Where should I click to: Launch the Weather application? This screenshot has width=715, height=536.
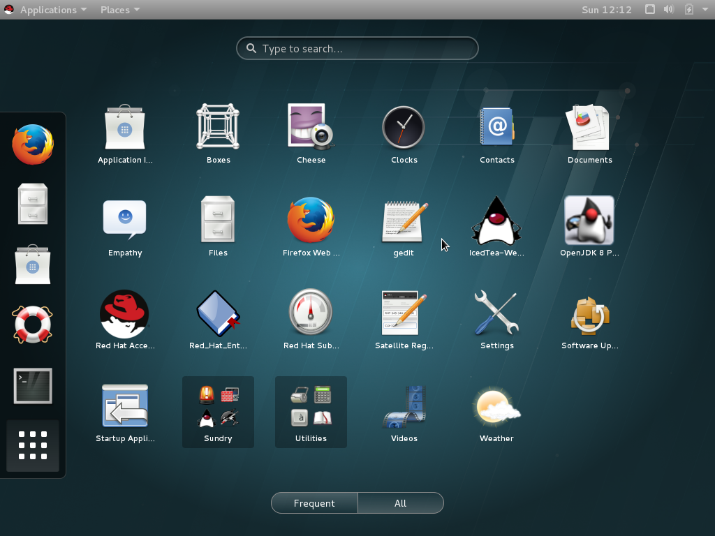496,405
